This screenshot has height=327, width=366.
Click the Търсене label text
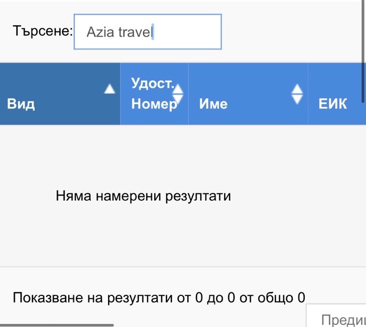(43, 31)
